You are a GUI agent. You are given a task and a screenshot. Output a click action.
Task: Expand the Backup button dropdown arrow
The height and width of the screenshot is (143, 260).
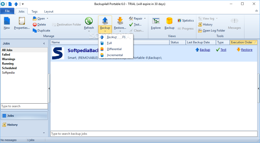[105, 31]
